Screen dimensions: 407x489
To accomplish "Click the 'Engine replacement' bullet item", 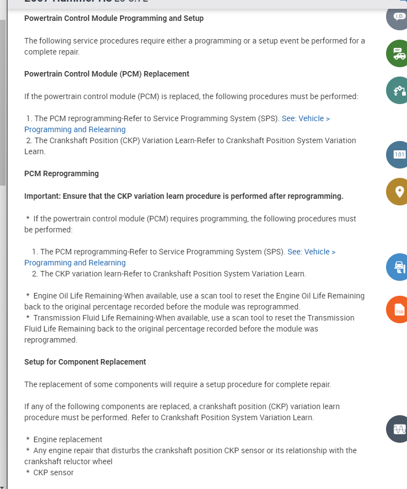I will (68, 439).
